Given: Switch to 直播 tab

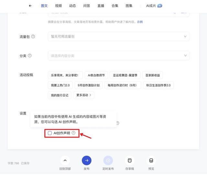Looking at the screenshot, I should coord(101,6).
